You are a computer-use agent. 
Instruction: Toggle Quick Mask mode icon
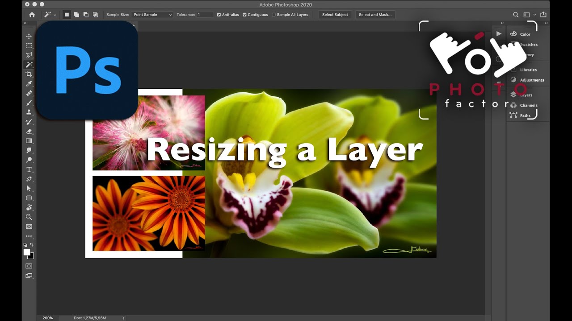coord(29,266)
